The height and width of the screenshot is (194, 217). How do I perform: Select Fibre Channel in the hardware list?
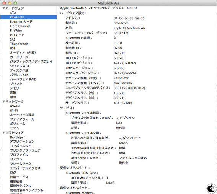[20, 26]
